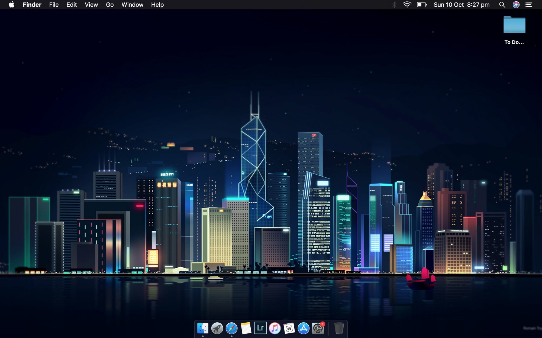The image size is (542, 338).
Task: Launch Lightroom from the Dock
Action: point(260,328)
